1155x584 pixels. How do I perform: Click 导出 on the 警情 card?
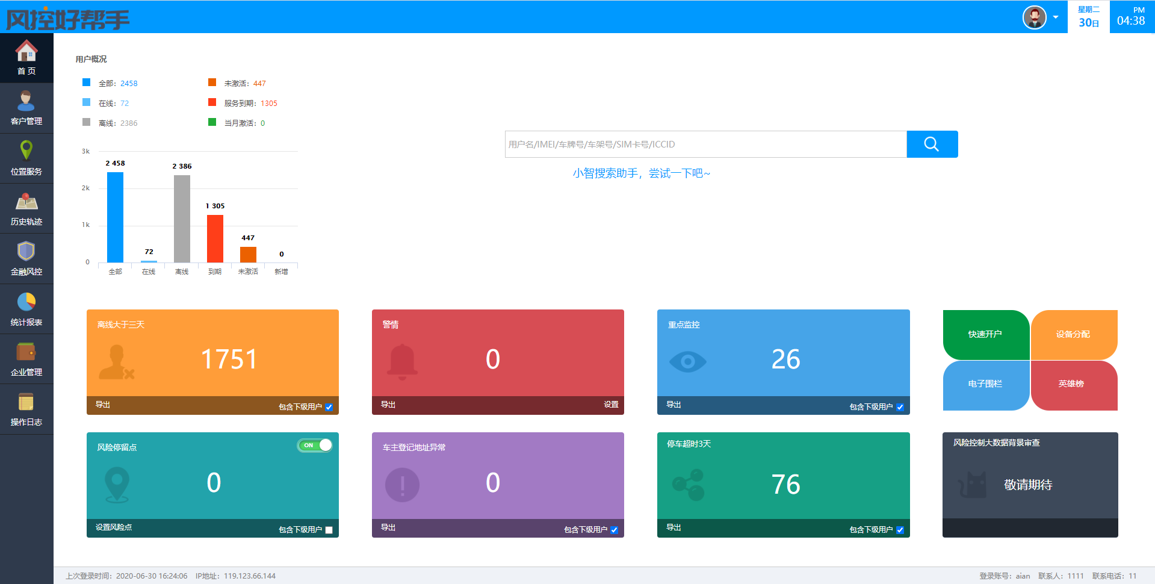pos(388,405)
